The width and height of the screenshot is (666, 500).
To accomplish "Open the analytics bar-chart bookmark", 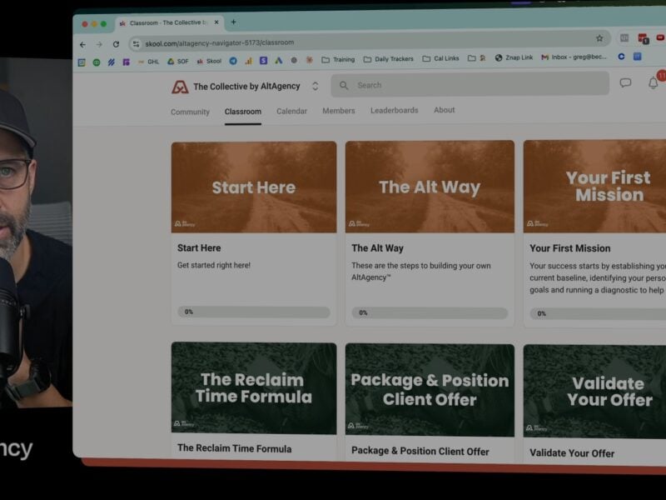I will tap(248, 61).
